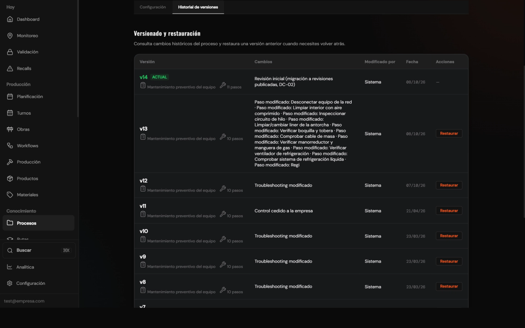Select the Historial de versiones tab
The height and width of the screenshot is (328, 525).
tap(198, 7)
